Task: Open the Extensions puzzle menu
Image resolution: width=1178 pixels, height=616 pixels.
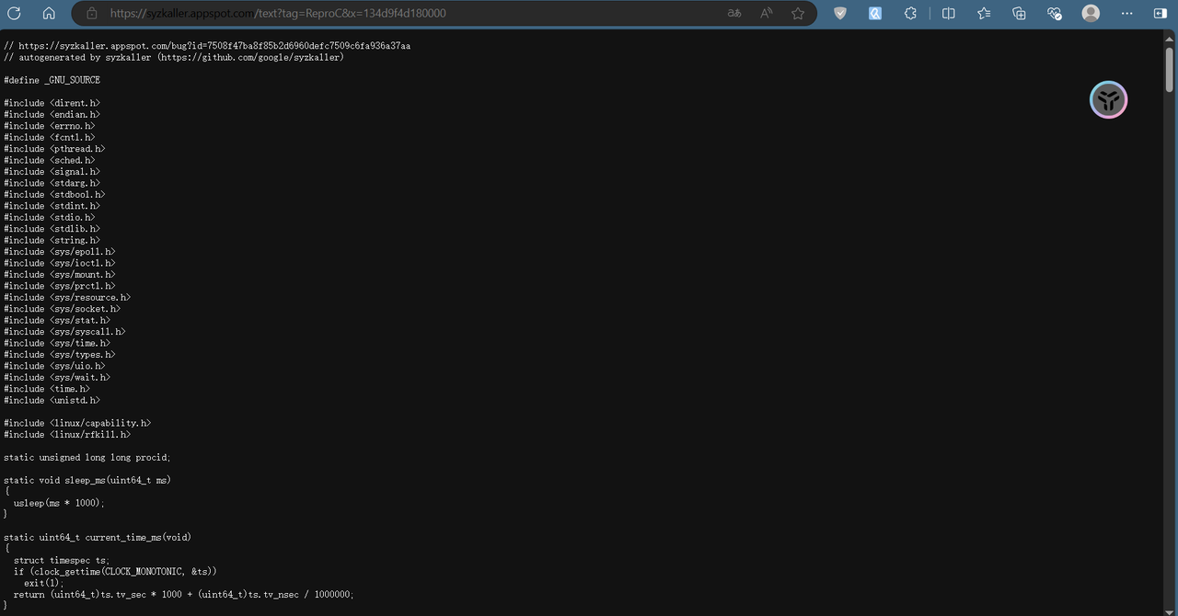Action: (x=910, y=14)
